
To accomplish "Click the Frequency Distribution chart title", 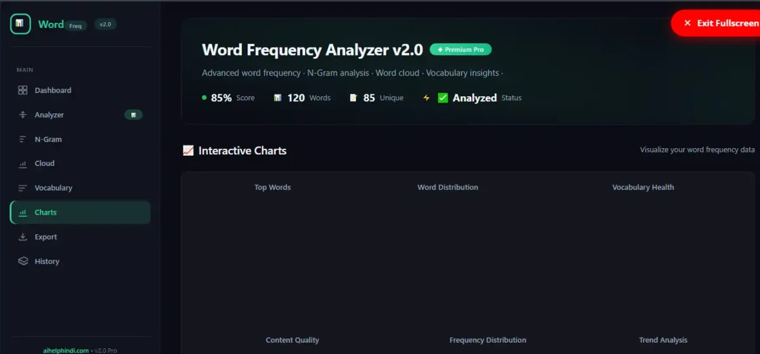I will [488, 340].
